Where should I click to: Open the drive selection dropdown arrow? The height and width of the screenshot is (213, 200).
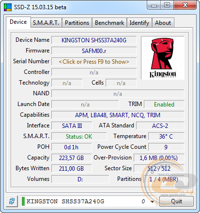[x=152, y=202]
